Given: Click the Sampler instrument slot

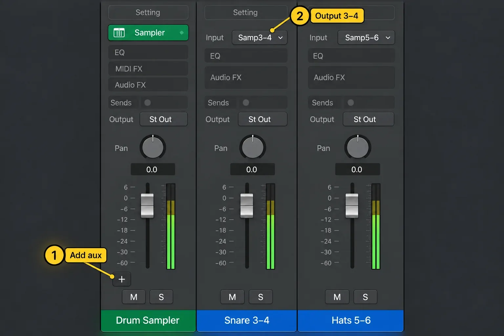Looking at the screenshot, I should [x=148, y=33].
